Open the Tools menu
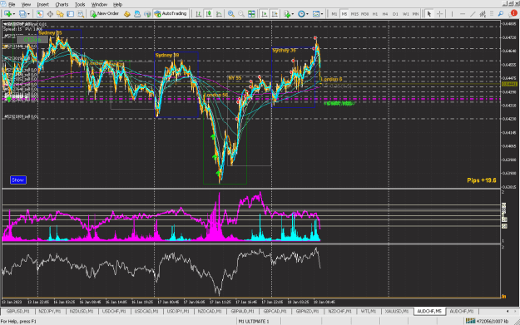 click(80, 5)
